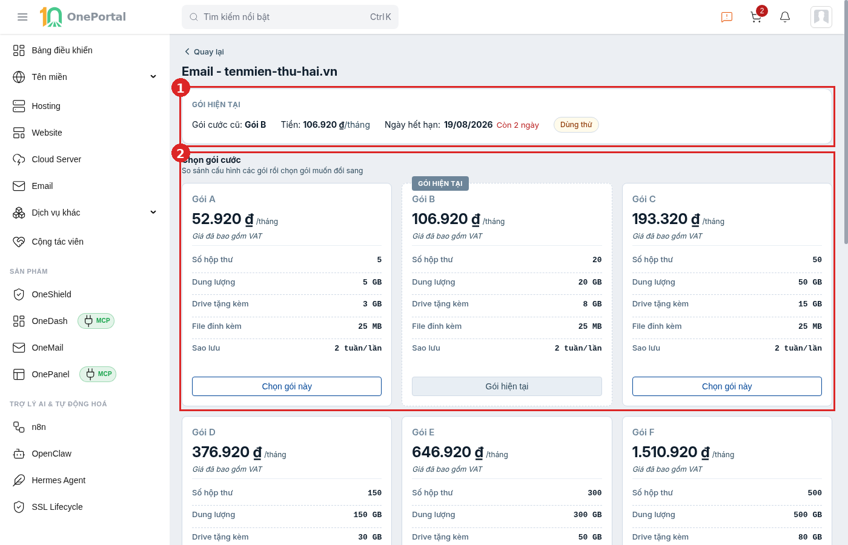Click the OneShield shield icon
This screenshot has height=545, width=848.
coord(19,294)
